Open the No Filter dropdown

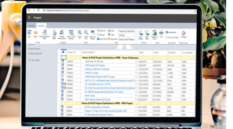[127, 35]
